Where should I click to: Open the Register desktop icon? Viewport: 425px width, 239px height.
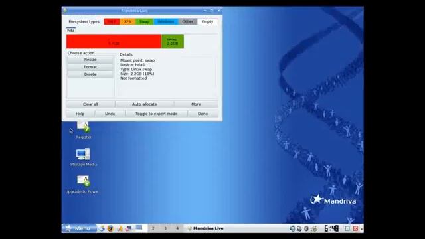tap(84, 130)
